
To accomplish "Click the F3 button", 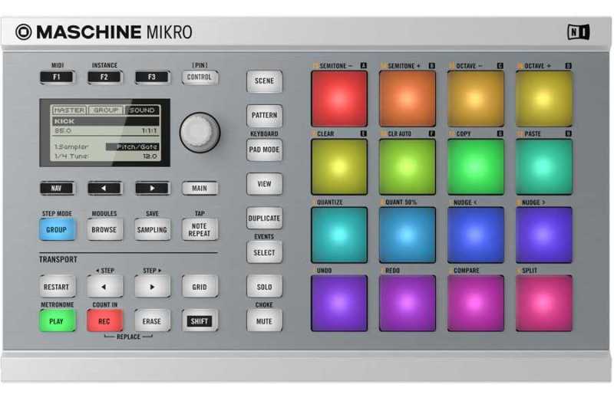I will [152, 77].
